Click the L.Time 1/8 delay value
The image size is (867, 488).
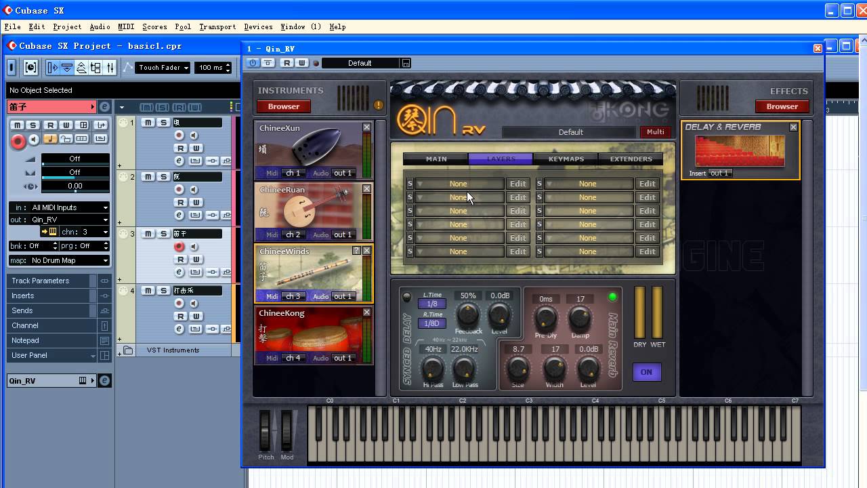coord(432,304)
